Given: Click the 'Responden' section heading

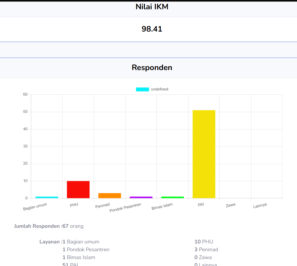Looking at the screenshot, I should tap(152, 67).
